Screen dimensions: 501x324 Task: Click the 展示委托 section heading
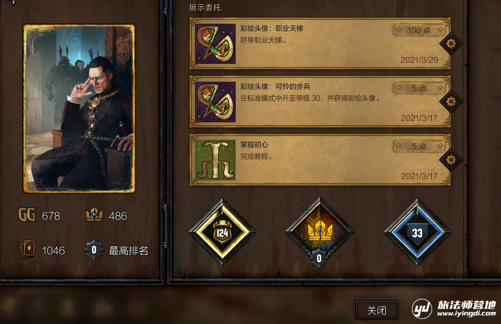pyautogui.click(x=205, y=7)
